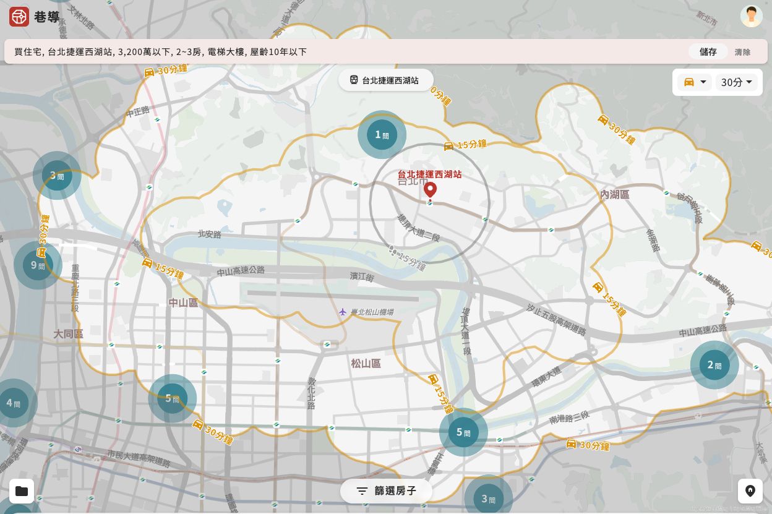Screen dimensions: 772x514
Task: Click the 汐止五股高架道路 label
Action: click(x=556, y=319)
